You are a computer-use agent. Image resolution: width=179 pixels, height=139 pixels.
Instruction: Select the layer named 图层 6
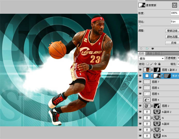tap(155, 88)
